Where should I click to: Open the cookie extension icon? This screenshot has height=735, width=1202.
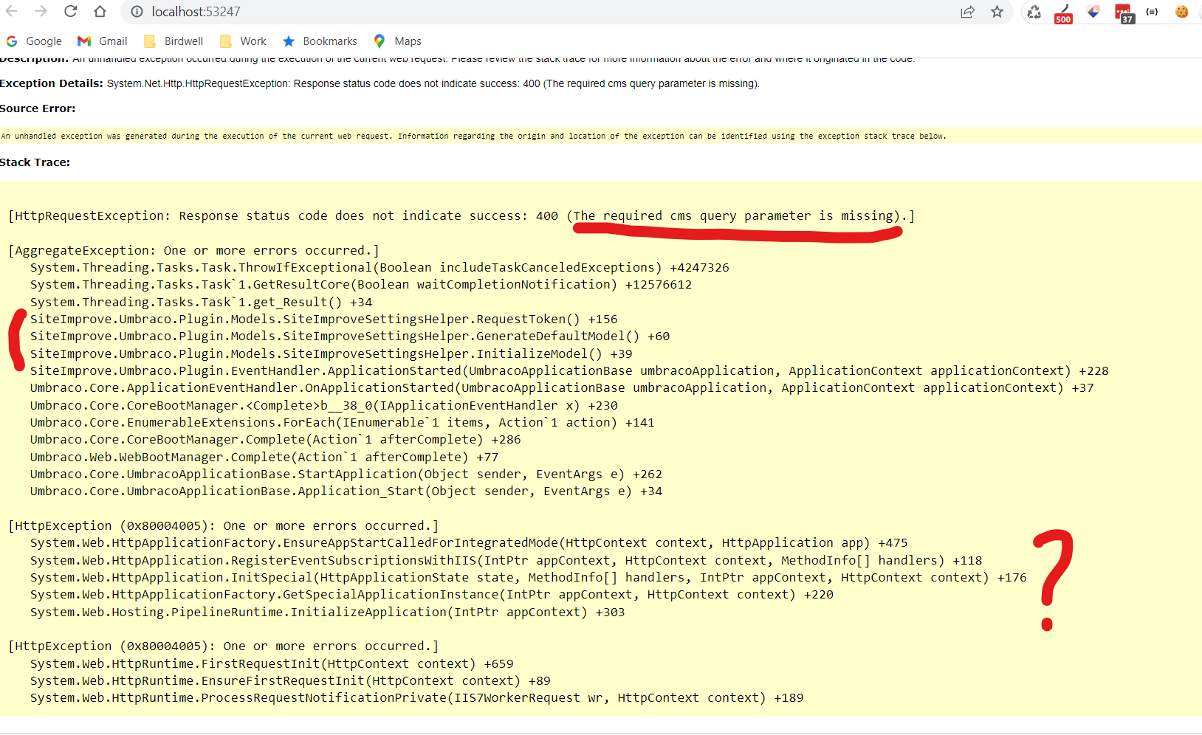coord(1182,12)
